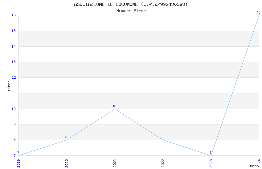This screenshot has height=169, width=262.
Task: Click the x-axis year label 2022
Action: pyautogui.click(x=163, y=163)
